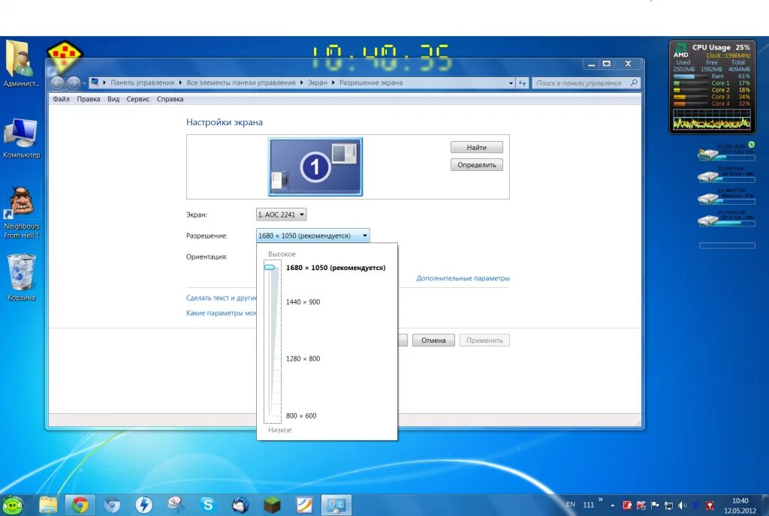Click the Найти button
Viewport: 769px width, 516px height.
point(477,147)
